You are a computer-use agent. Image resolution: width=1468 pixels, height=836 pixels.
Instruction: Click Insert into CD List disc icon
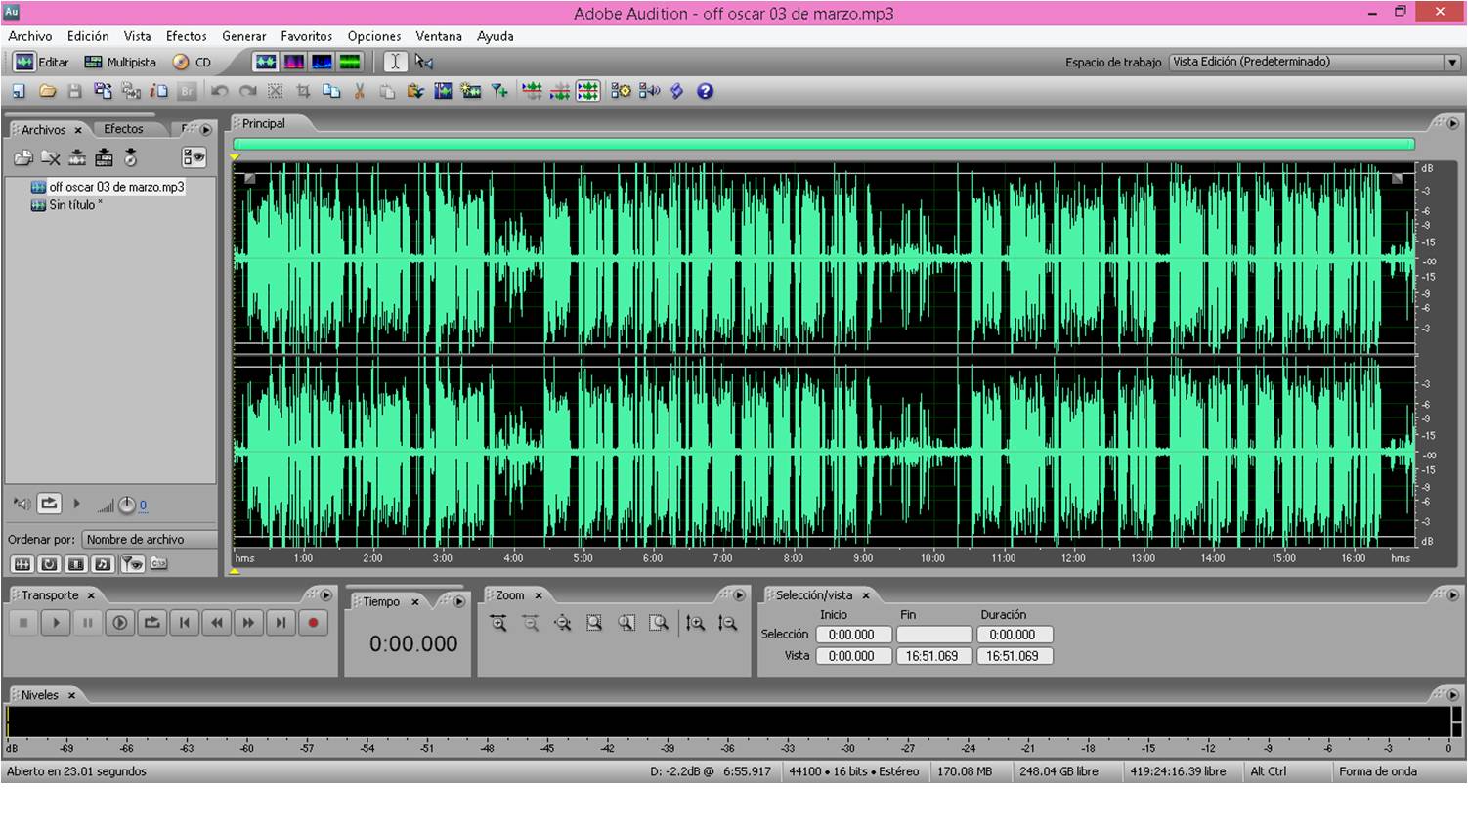[x=131, y=157]
